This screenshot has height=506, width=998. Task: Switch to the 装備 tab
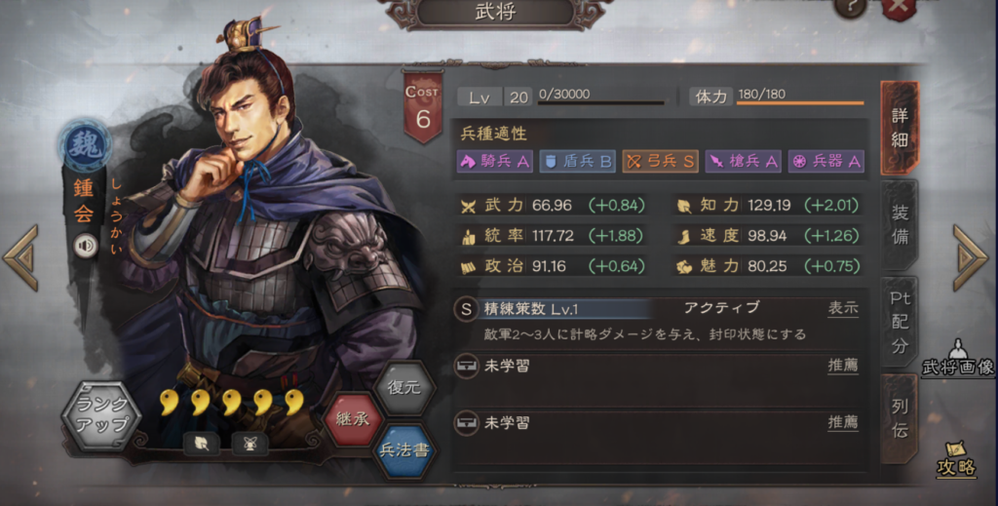[900, 224]
